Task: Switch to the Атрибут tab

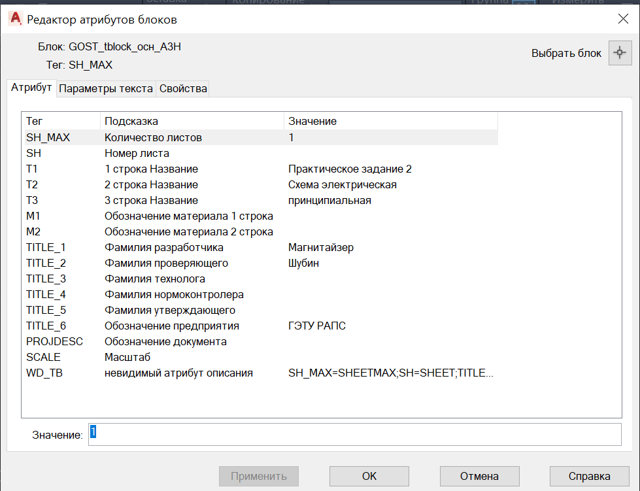Action: (x=31, y=88)
